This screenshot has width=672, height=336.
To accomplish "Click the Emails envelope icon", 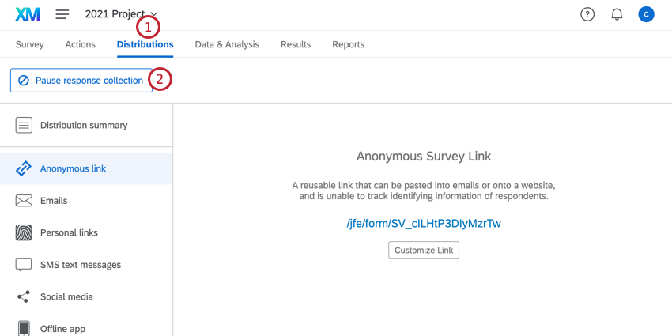I will (x=25, y=201).
